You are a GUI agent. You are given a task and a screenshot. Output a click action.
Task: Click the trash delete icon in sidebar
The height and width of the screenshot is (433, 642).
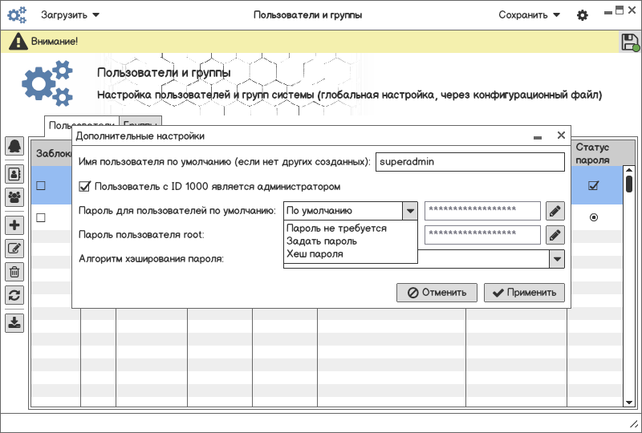tap(14, 273)
